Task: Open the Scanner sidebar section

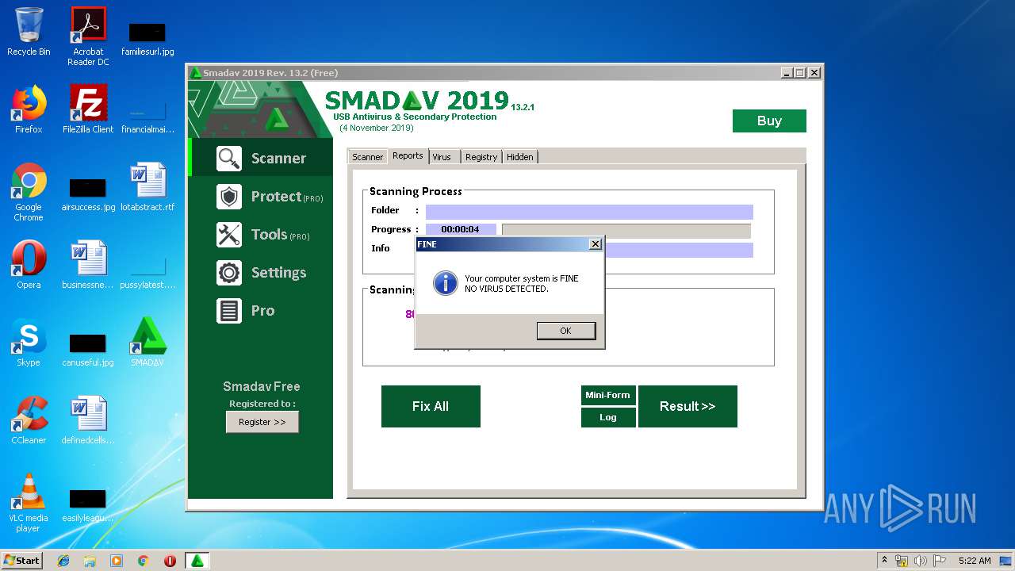Action: (261, 158)
